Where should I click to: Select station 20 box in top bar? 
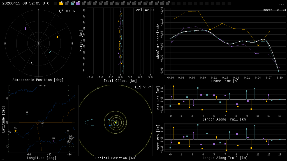pyautogui.click(x=168, y=3)
